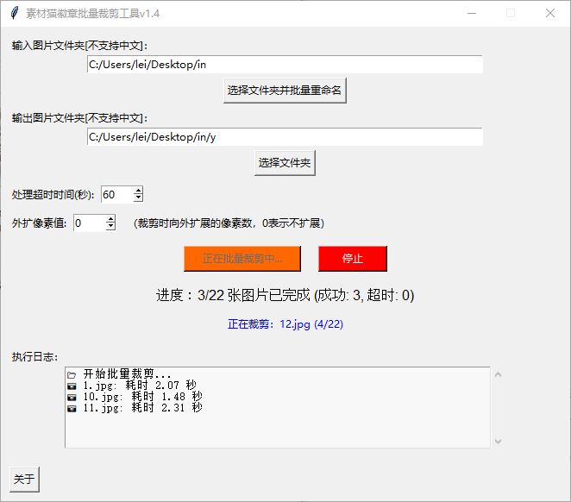This screenshot has height=502, width=571.
Task: Increase 外扩像素值 with up arrow
Action: tap(110, 219)
